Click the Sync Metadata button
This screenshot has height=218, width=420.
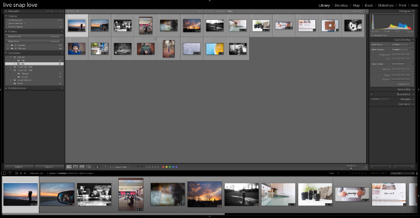point(381,167)
